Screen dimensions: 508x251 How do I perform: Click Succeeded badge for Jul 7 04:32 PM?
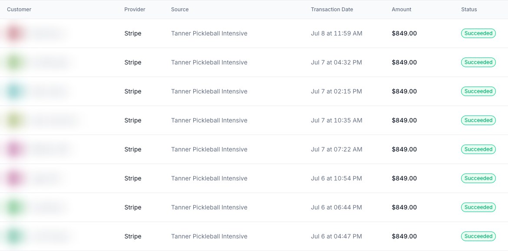tap(478, 62)
